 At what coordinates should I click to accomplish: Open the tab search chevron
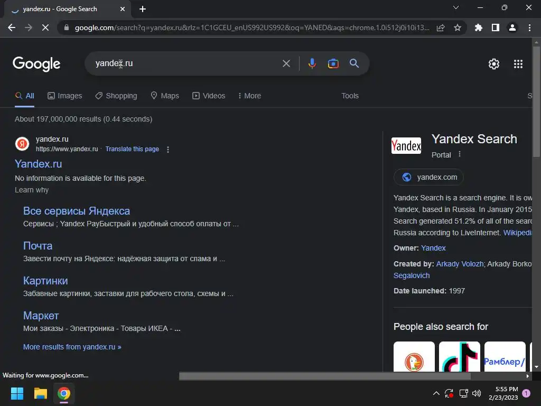point(456,7)
